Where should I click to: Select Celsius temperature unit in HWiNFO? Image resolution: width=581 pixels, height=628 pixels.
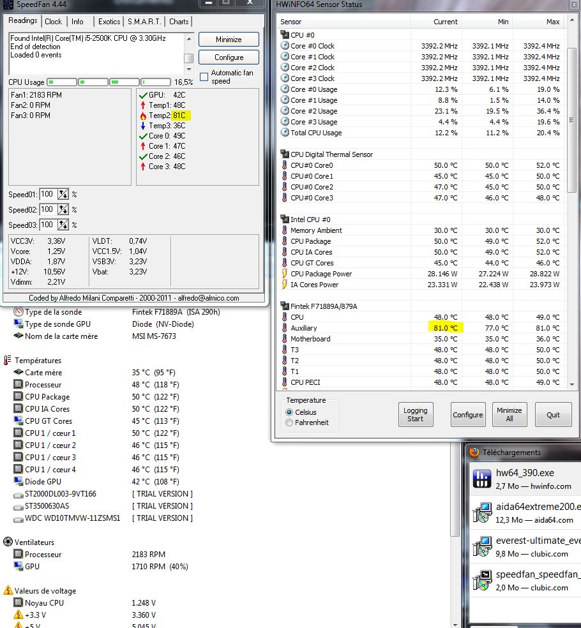(289, 412)
